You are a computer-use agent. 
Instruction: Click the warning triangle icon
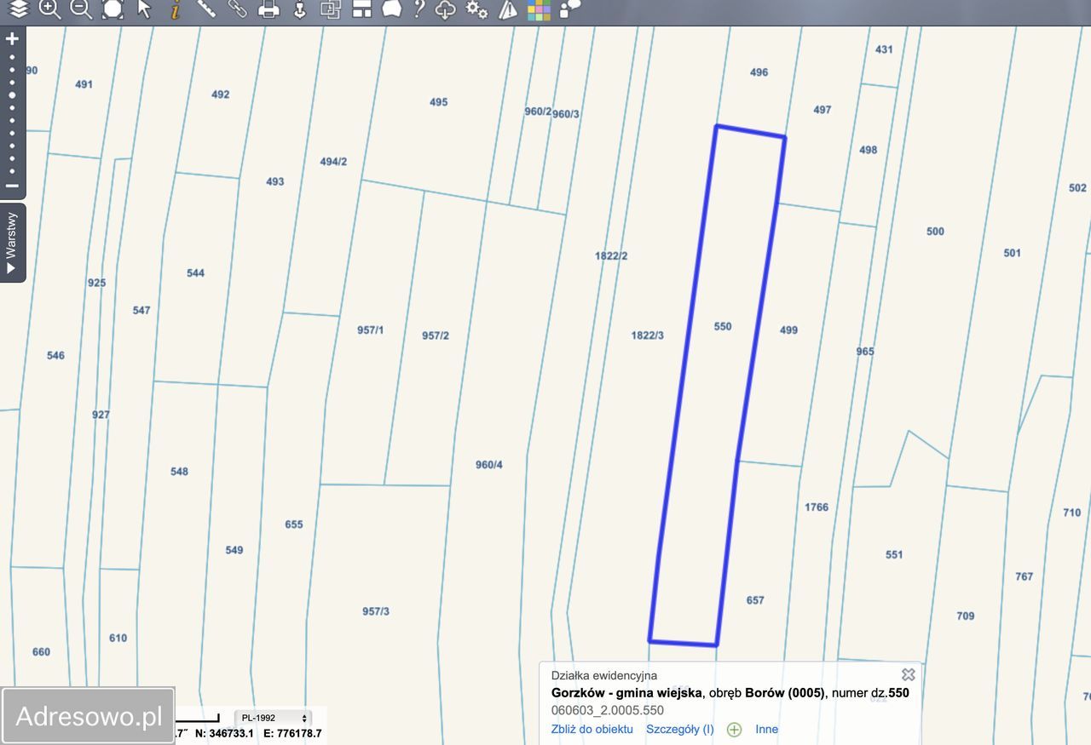[x=508, y=9]
